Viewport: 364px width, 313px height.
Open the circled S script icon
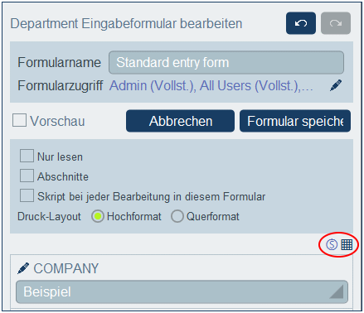tap(332, 244)
